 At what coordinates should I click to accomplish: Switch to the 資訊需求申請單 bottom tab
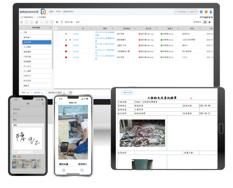57,93
